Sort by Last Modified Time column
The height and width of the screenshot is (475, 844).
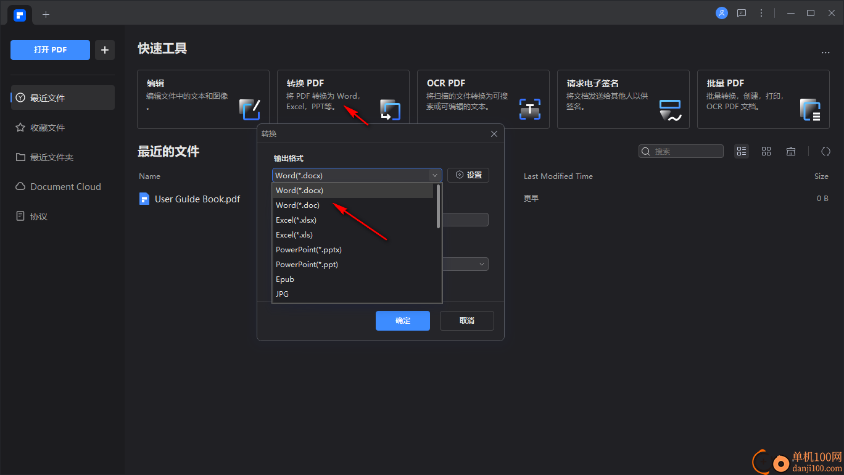[x=558, y=176]
